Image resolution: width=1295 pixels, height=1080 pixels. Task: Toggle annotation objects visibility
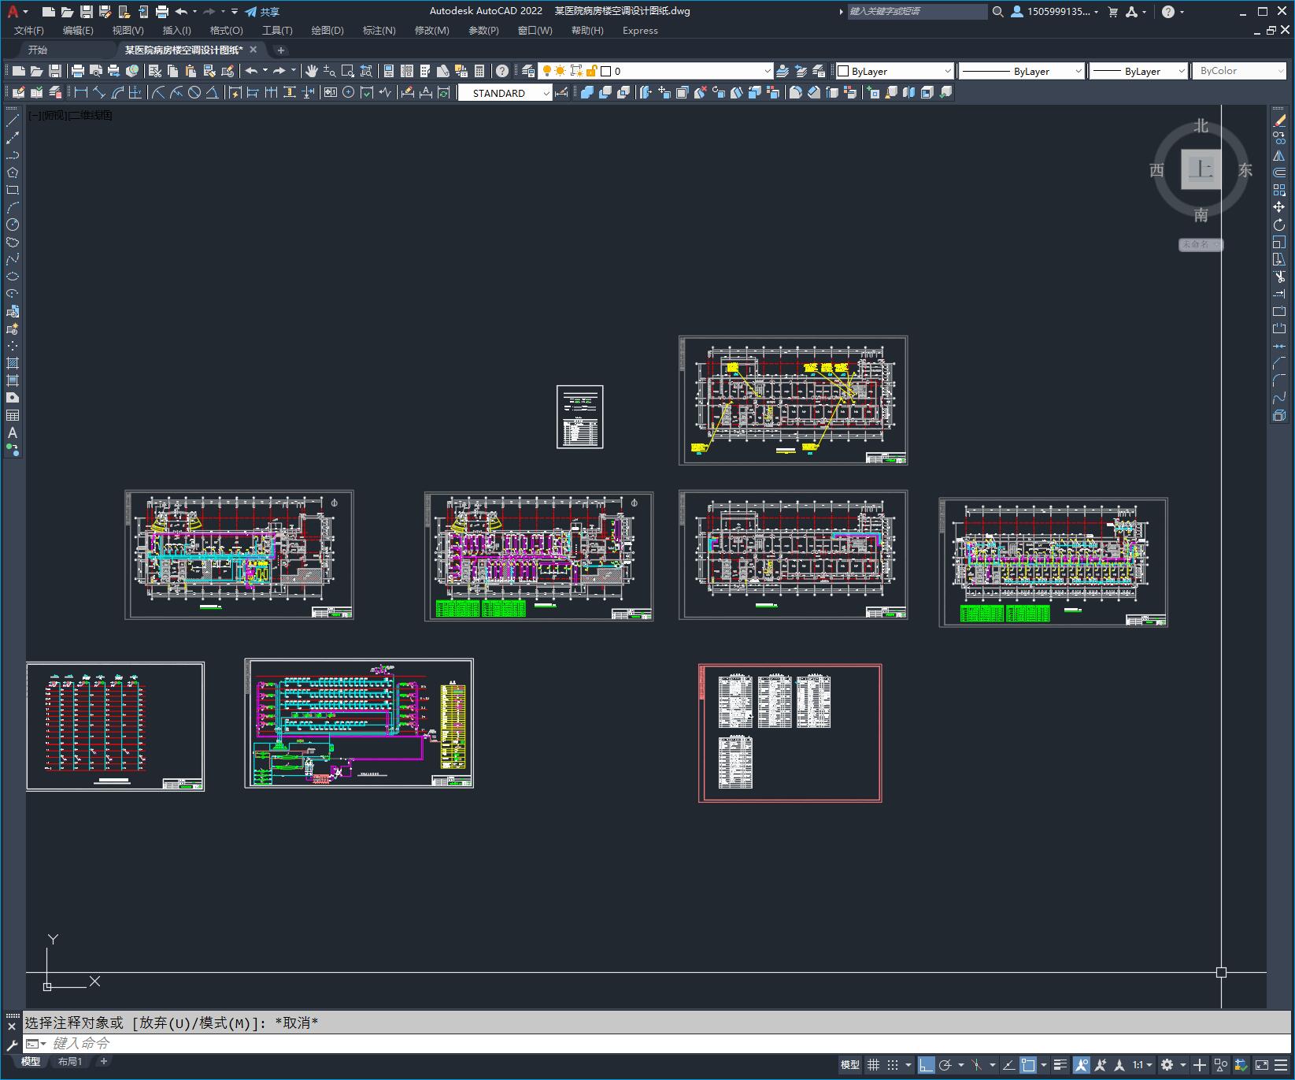1082,1065
